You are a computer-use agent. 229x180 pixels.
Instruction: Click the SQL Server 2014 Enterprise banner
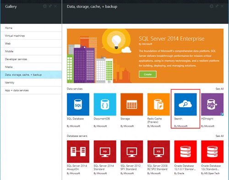click(145, 56)
